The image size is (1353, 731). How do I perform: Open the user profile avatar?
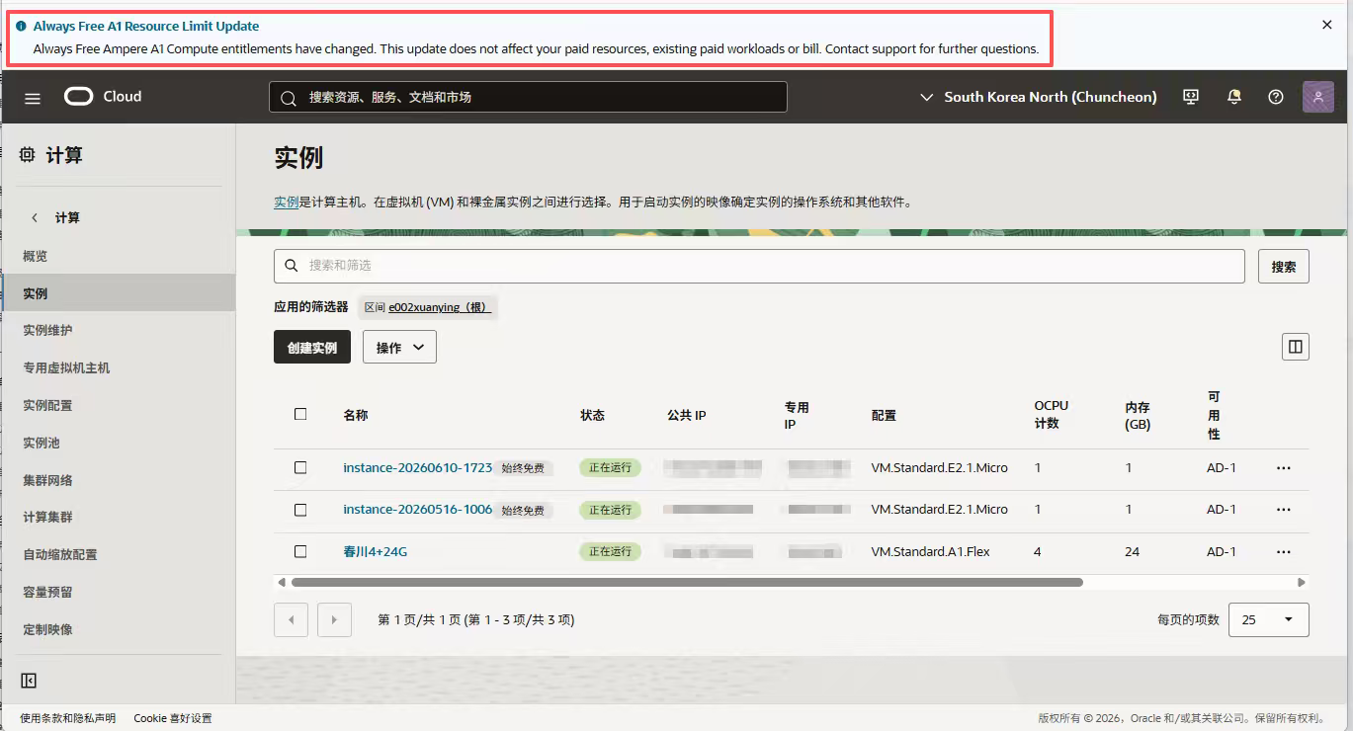(x=1318, y=97)
